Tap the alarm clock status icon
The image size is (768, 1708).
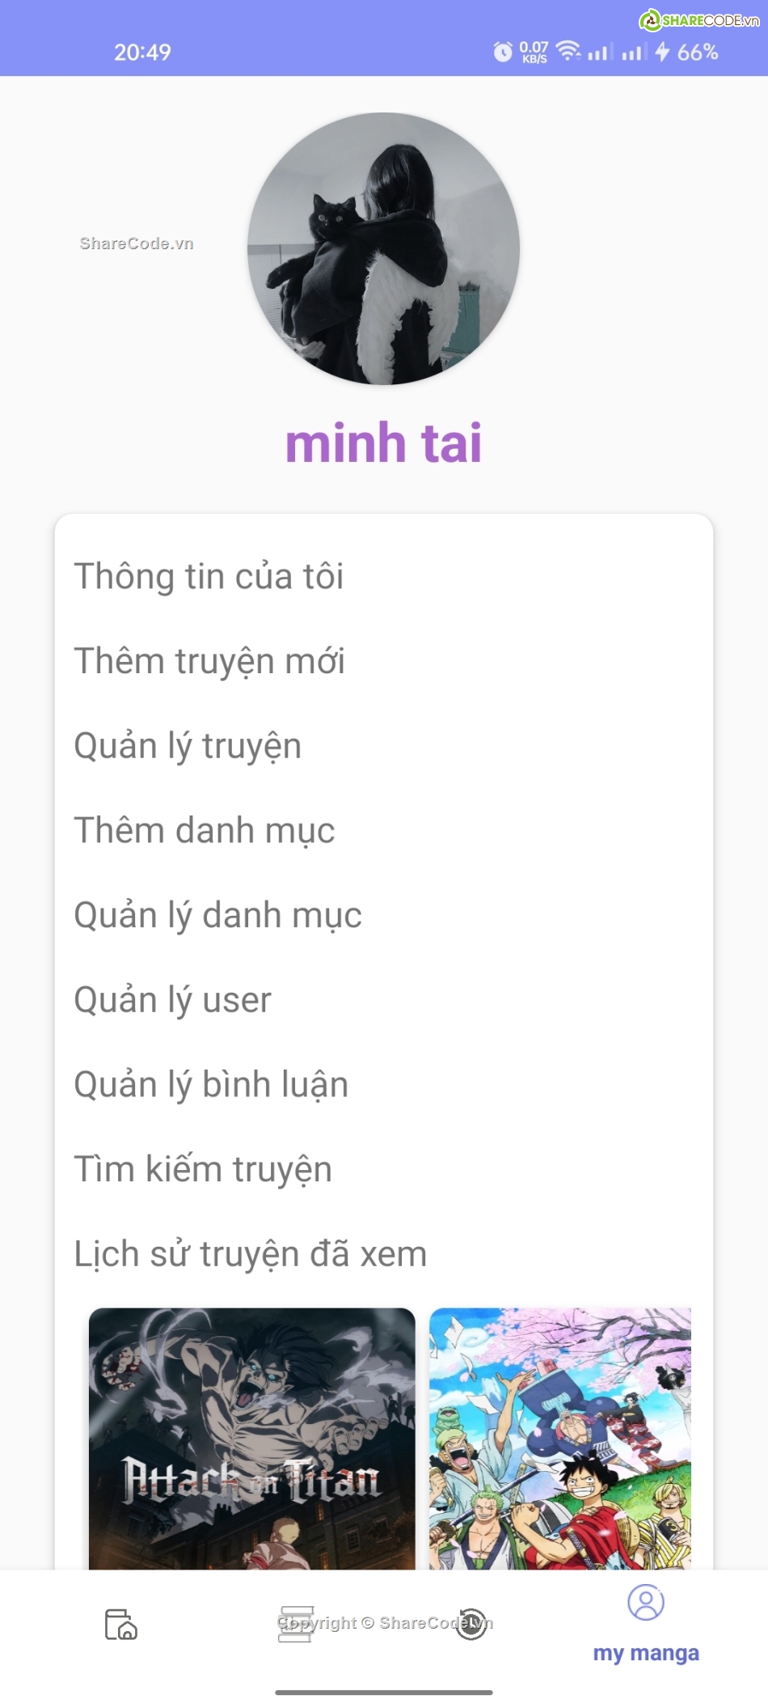503,53
